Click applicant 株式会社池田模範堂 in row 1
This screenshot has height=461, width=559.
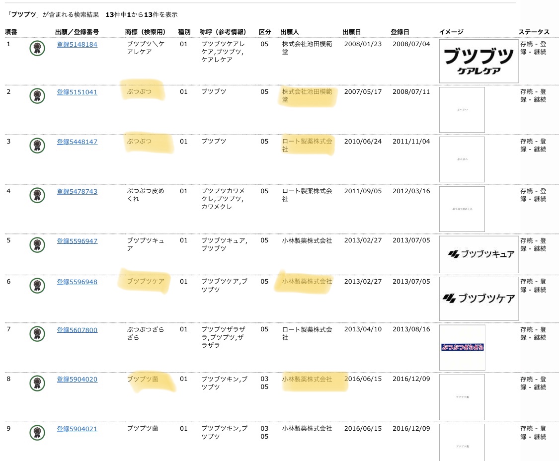coord(307,48)
